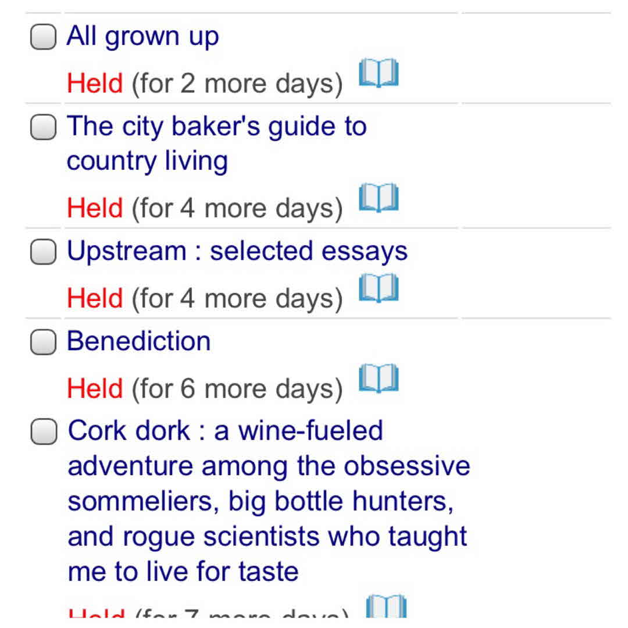Click Held status under city baker's guide

(x=95, y=208)
